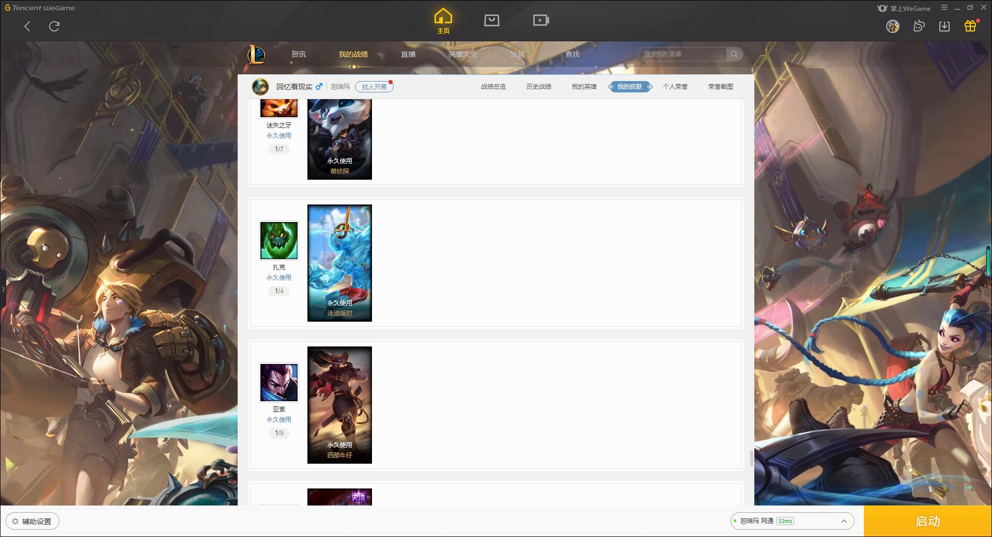Click the 启动 launch button
Image resolution: width=992 pixels, height=537 pixels.
point(927,521)
